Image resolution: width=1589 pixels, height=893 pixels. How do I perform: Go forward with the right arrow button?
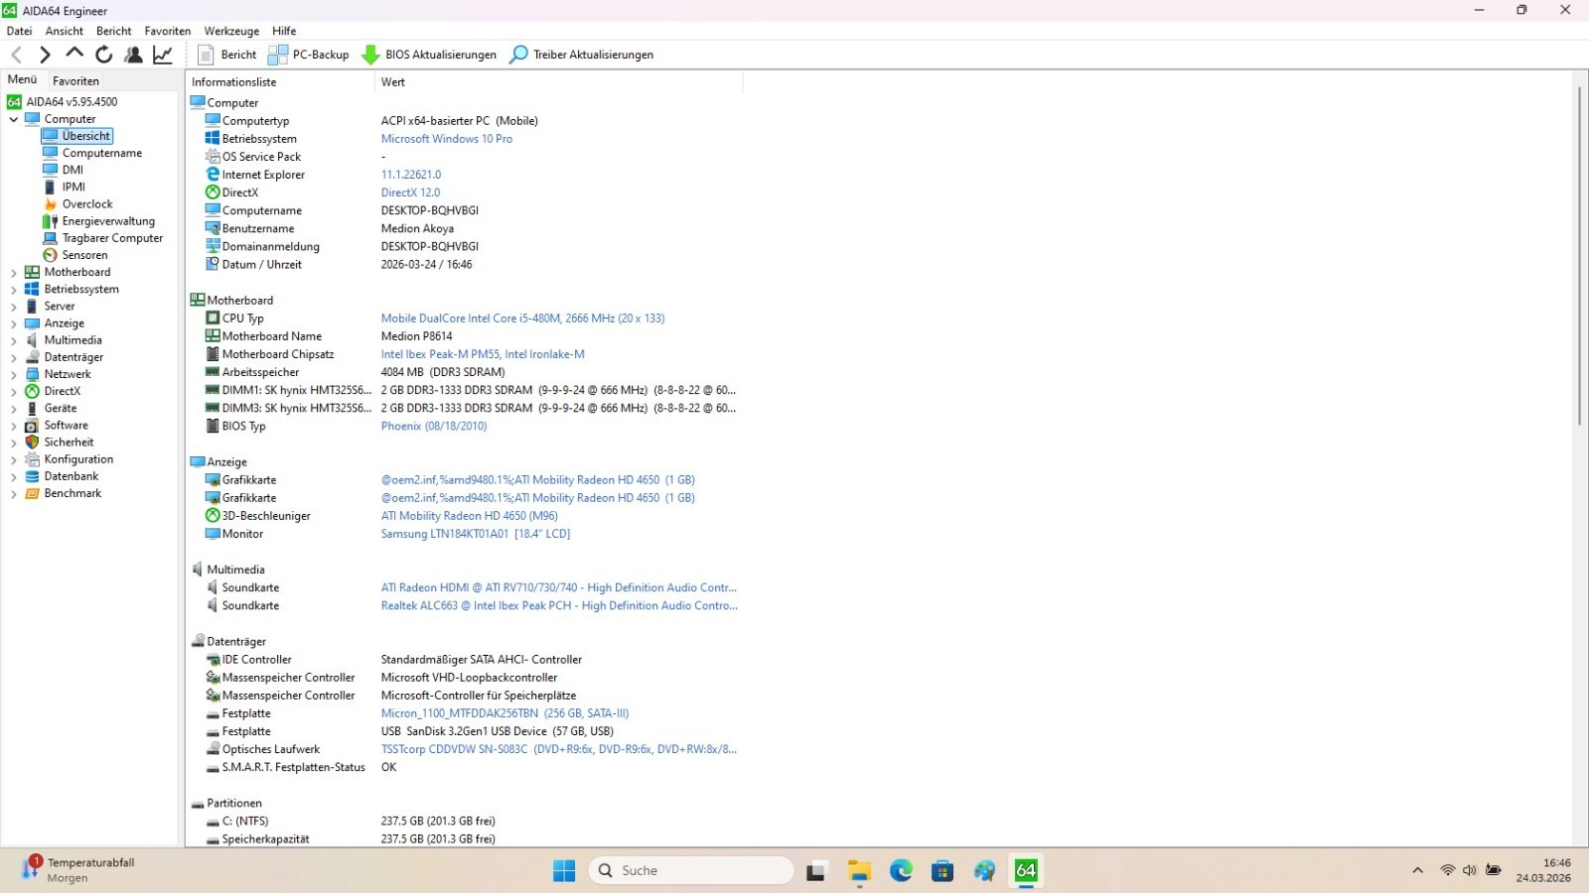click(x=45, y=55)
